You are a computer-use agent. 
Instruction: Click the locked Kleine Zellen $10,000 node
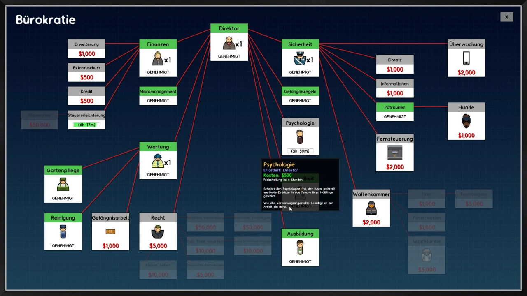(x=158, y=270)
